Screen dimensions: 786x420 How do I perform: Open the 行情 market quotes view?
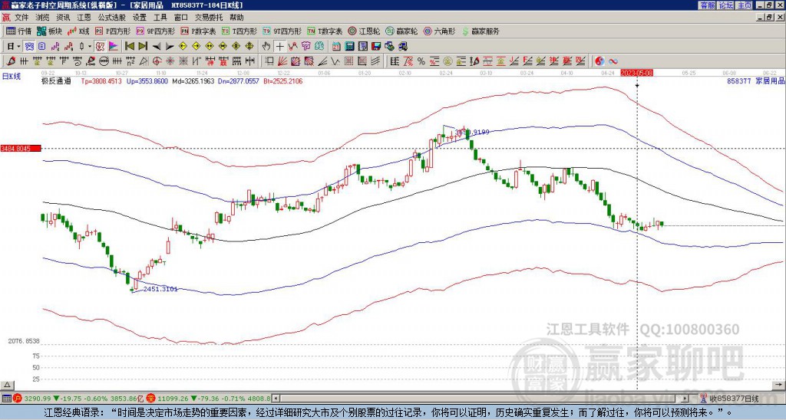(18, 31)
